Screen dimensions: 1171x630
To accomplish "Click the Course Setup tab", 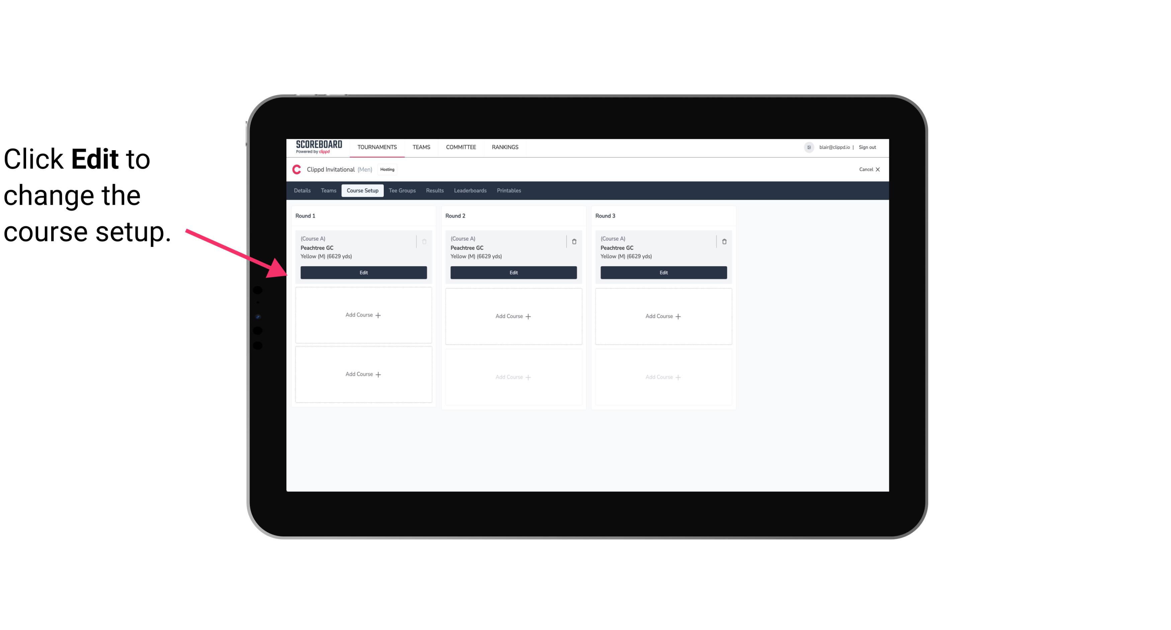I will point(362,190).
